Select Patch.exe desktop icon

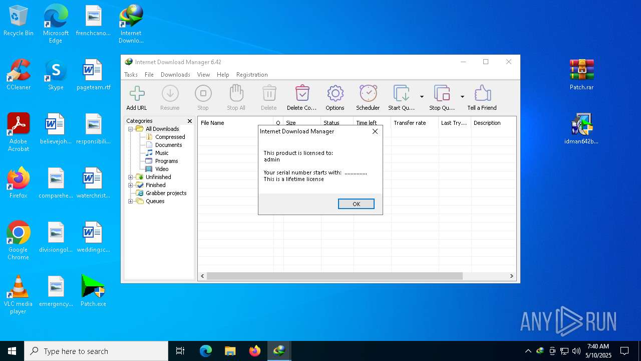click(x=93, y=291)
